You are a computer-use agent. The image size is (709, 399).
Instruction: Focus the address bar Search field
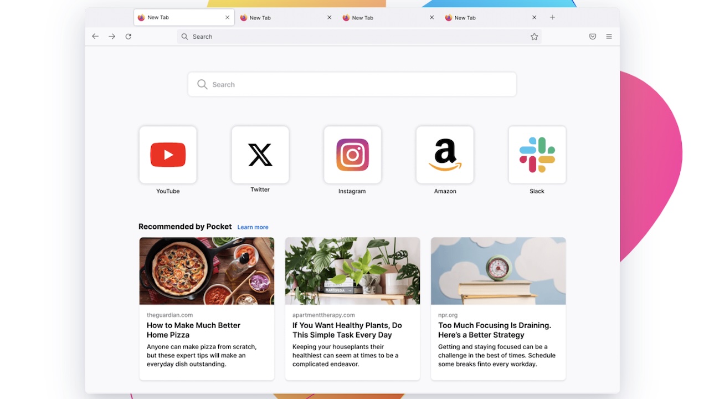[x=359, y=37]
